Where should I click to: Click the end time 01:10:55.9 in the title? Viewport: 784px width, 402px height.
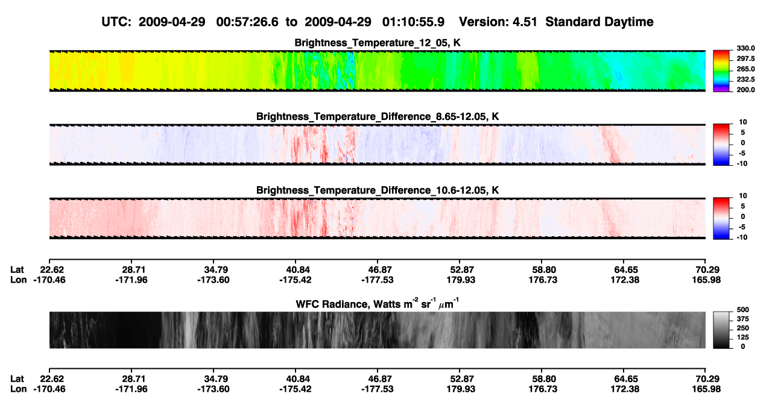click(x=413, y=22)
